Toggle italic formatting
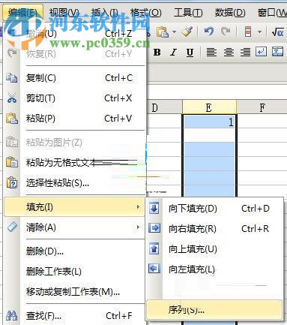Image resolution: width=287 pixels, height=325 pixels. 173,53
